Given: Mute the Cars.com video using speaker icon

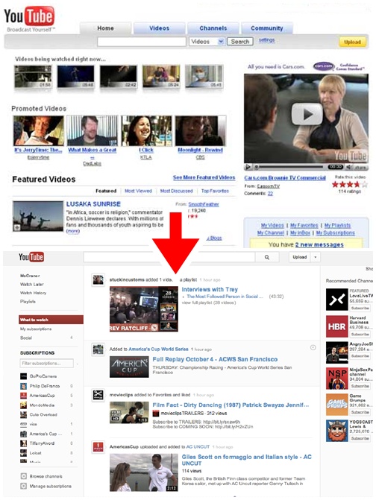Looking at the screenshot, I should [x=348, y=167].
